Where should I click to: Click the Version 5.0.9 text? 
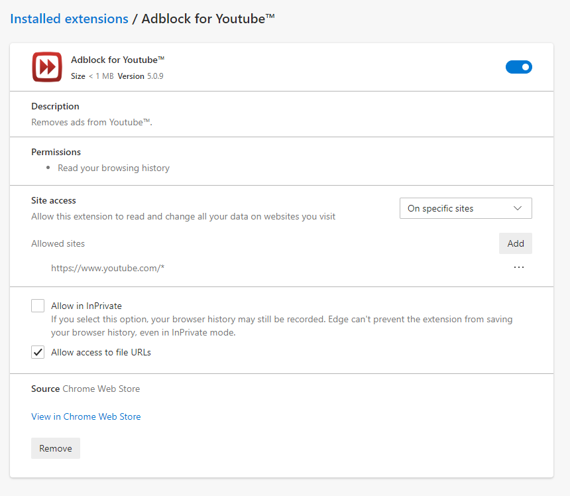141,76
